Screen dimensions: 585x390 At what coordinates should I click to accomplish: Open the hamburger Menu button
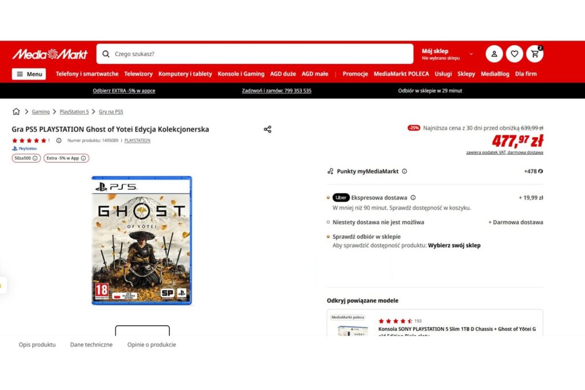tap(29, 74)
